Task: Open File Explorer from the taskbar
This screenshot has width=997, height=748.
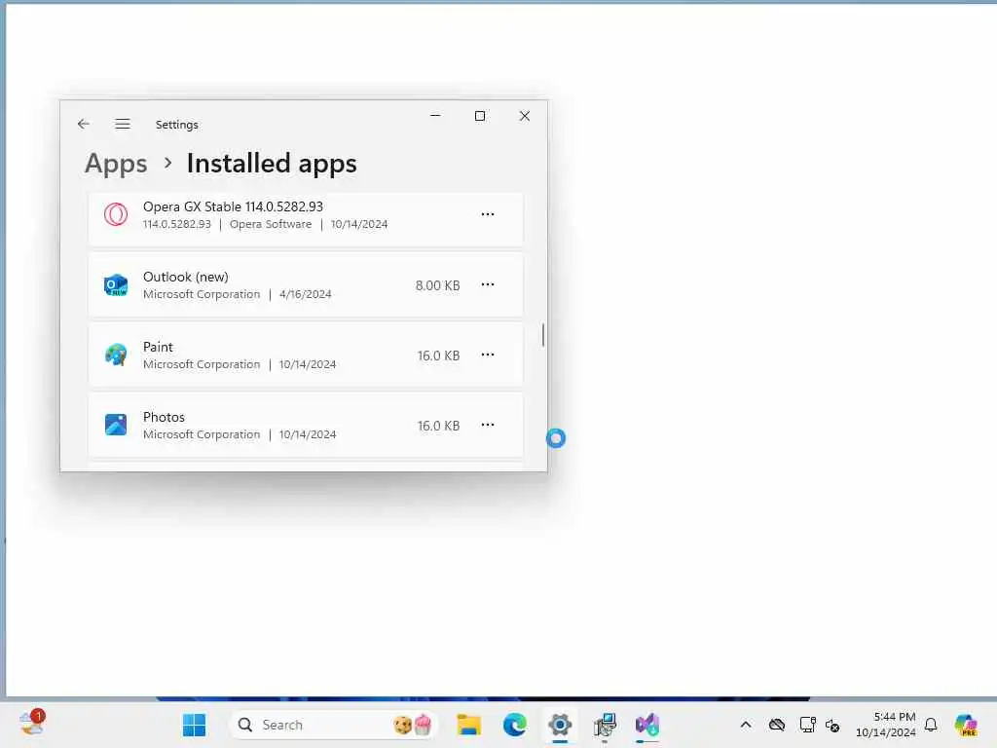Action: 468,725
